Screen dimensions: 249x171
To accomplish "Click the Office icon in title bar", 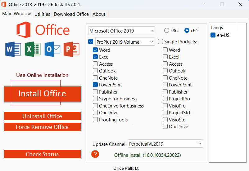I will 4,4.
